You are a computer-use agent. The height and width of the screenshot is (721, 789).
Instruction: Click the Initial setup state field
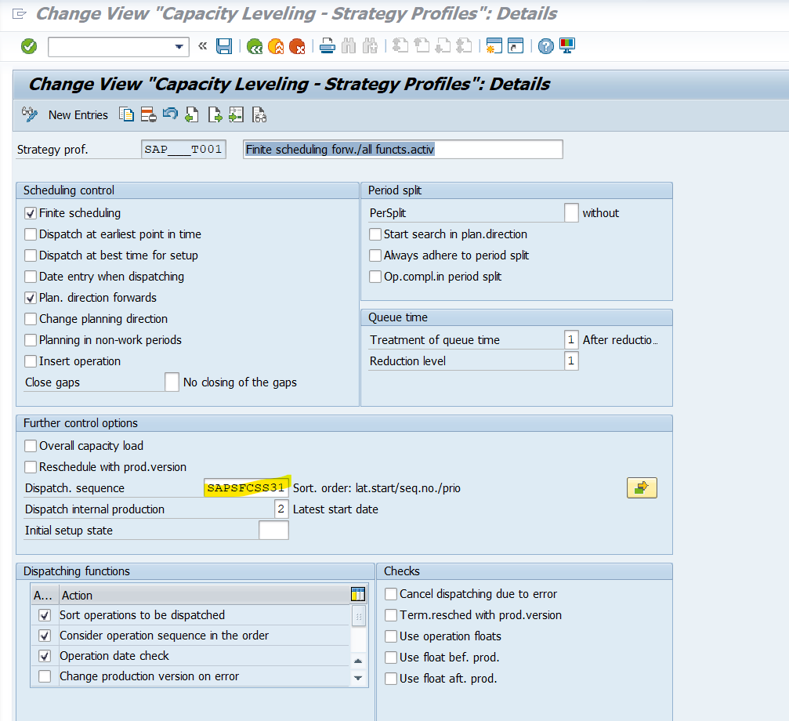click(273, 530)
